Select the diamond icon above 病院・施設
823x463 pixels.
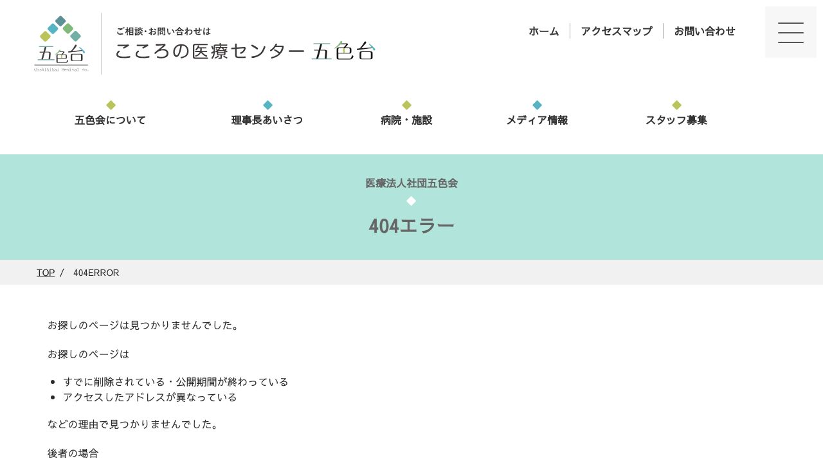(x=406, y=105)
